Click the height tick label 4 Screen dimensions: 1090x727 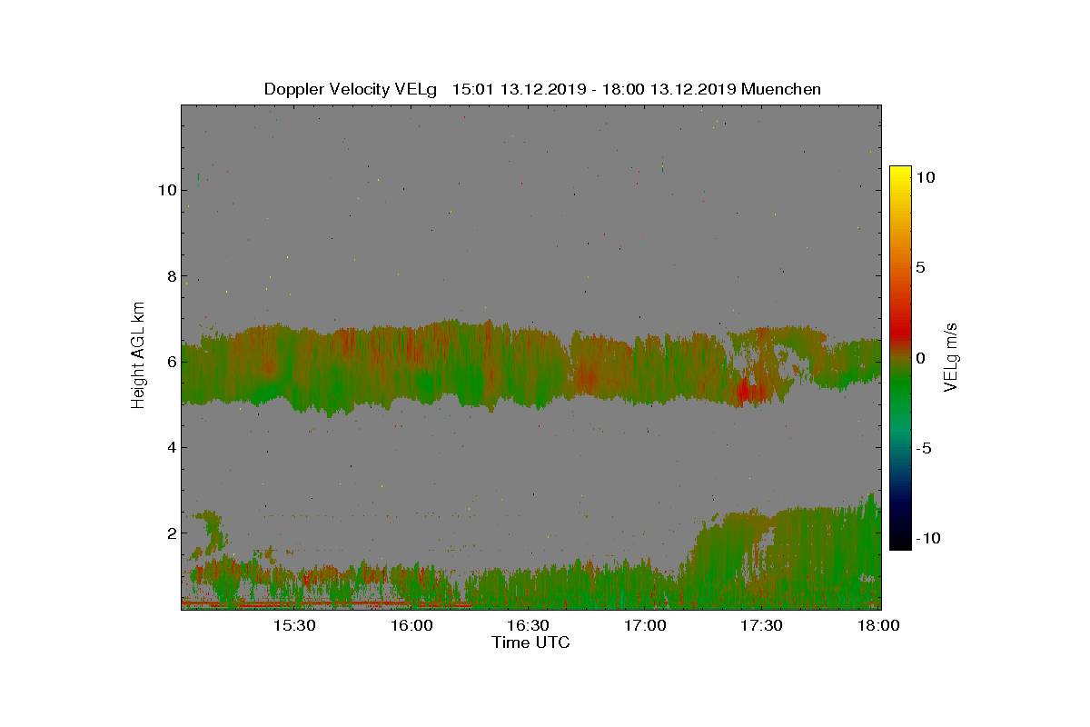pyautogui.click(x=171, y=446)
